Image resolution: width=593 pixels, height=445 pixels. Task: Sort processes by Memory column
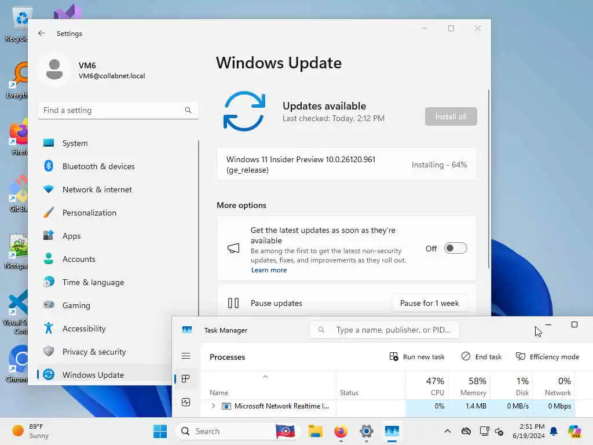[469, 386]
